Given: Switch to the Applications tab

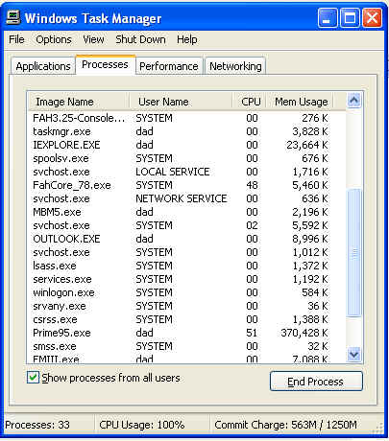Looking at the screenshot, I should 43,66.
